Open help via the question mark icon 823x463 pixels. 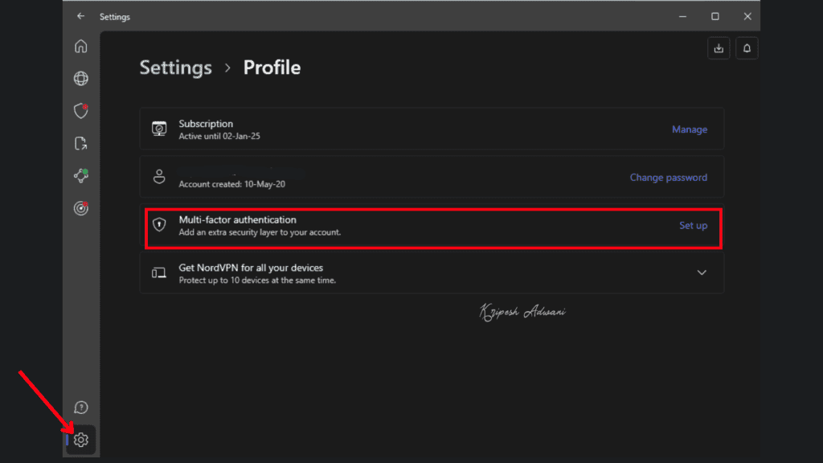(x=80, y=408)
